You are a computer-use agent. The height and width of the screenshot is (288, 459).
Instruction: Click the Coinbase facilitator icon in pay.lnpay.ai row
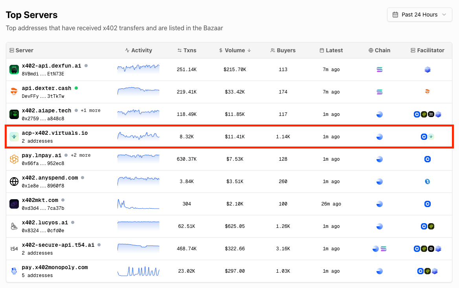(428, 159)
